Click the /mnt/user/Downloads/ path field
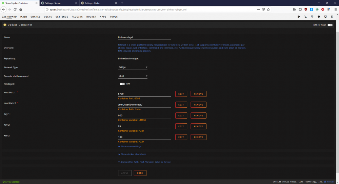Screen dimensions: 339x184 click(144, 105)
